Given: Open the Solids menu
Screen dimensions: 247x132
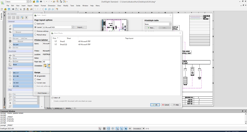Looking at the screenshot, I should click(x=78, y=6).
